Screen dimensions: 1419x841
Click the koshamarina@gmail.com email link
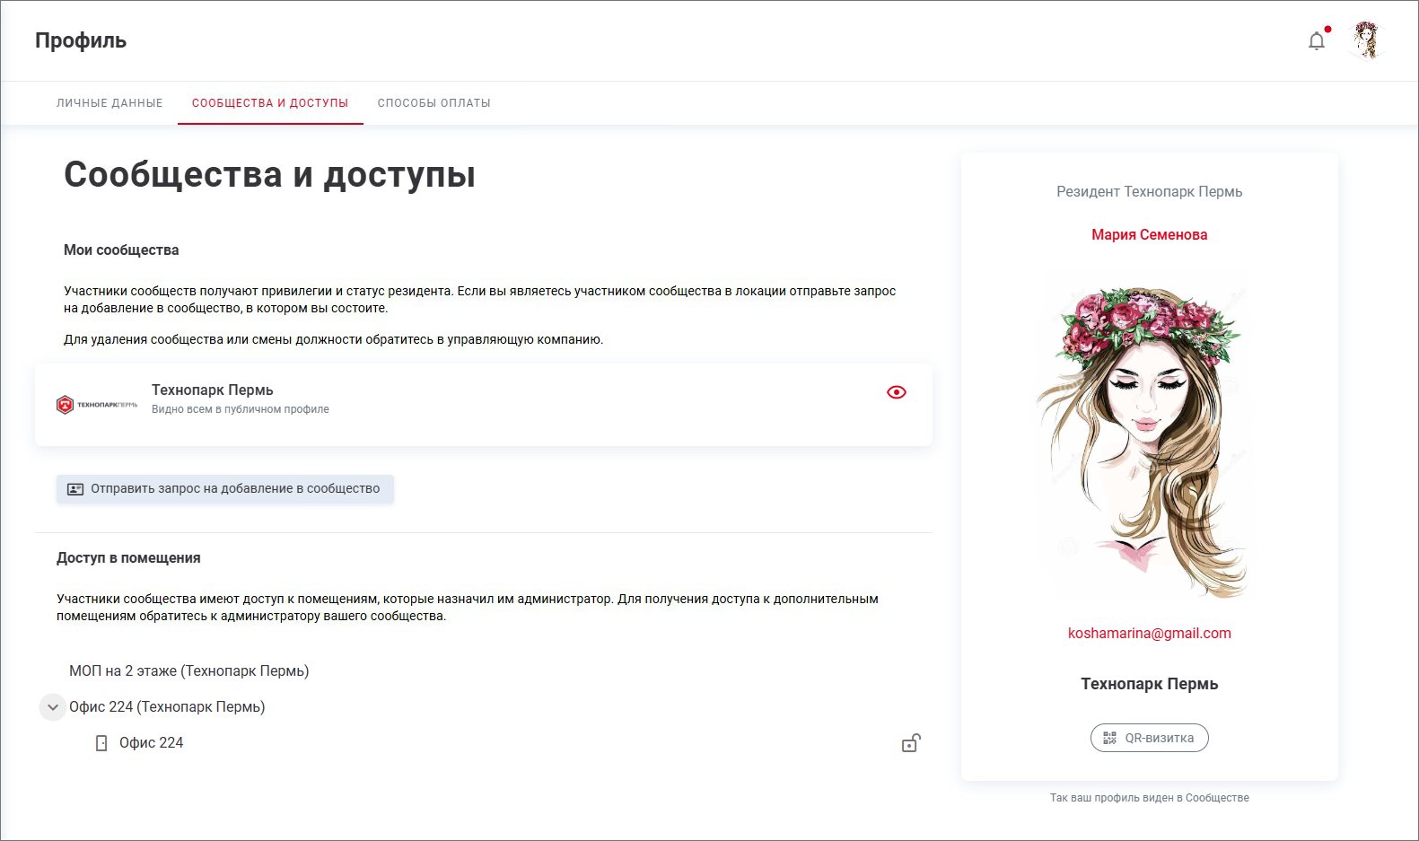[x=1149, y=633]
